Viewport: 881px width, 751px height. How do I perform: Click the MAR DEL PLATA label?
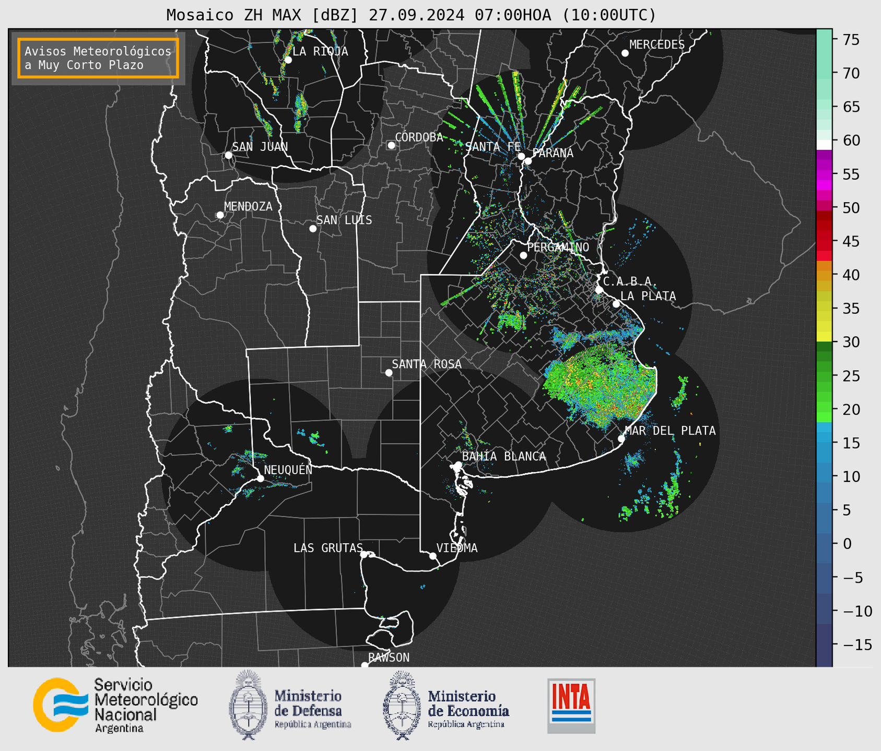coord(670,431)
